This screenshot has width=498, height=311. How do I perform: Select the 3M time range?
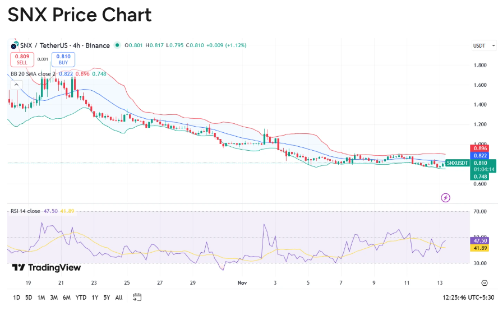point(54,298)
